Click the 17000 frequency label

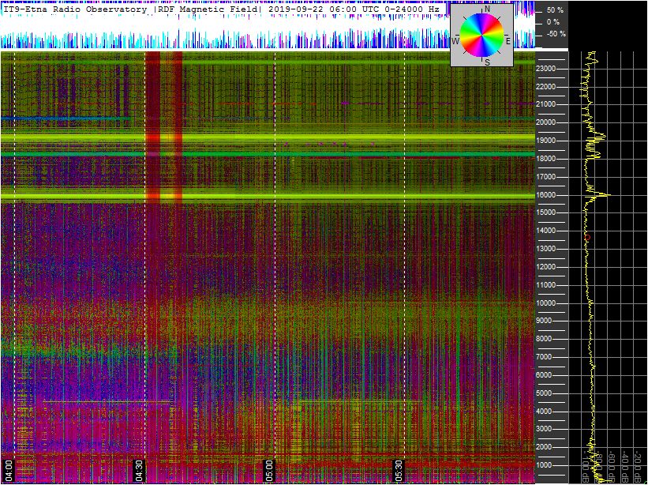pyautogui.click(x=546, y=177)
